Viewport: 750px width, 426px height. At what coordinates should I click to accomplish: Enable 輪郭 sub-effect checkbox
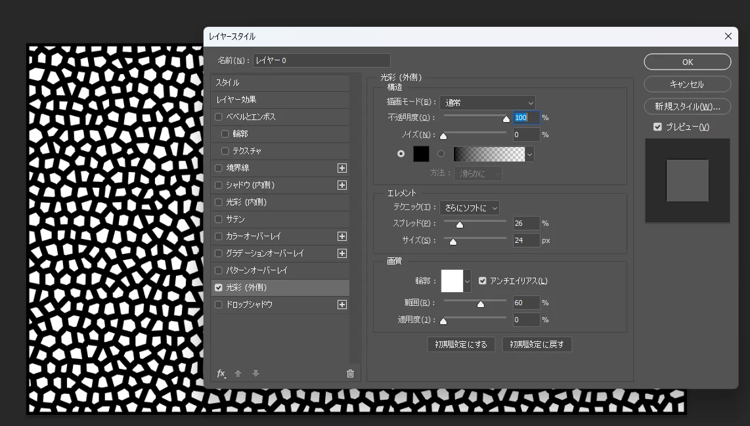tap(225, 134)
